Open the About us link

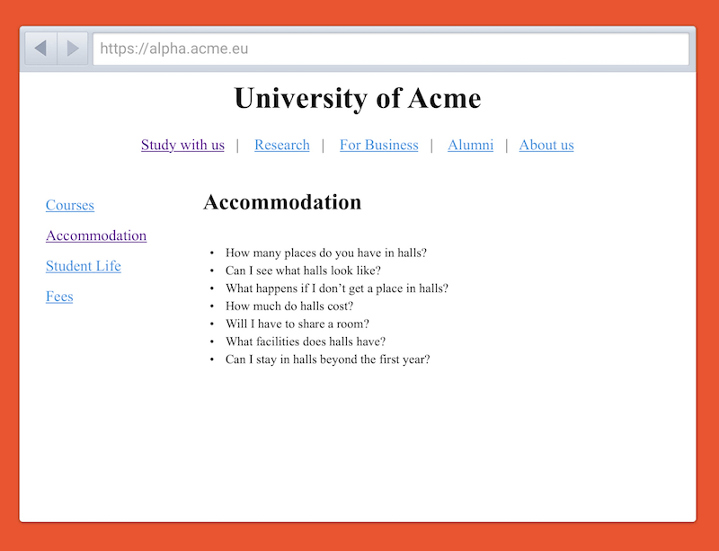pos(546,145)
